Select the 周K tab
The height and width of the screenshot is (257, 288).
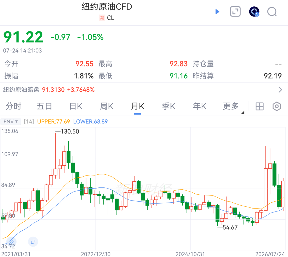click(107, 106)
